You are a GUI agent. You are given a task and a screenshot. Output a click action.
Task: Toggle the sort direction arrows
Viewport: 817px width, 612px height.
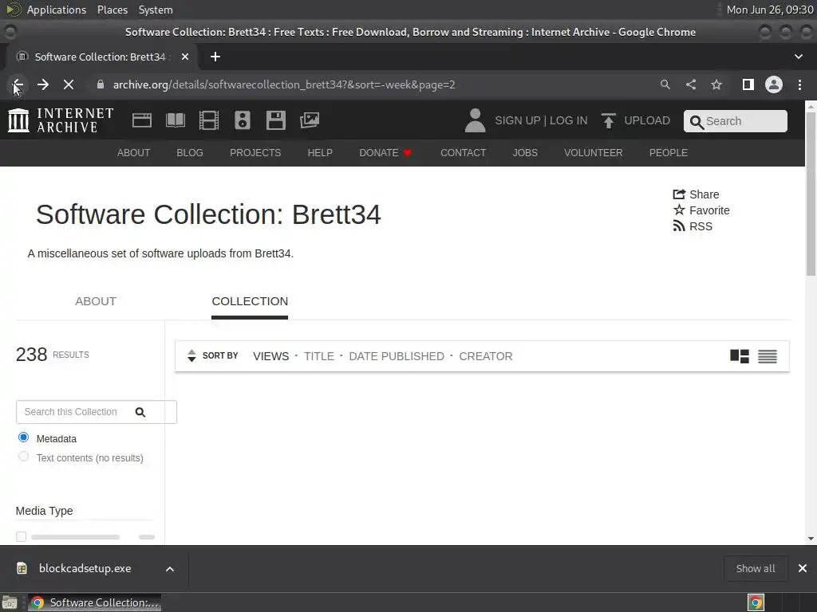tap(191, 356)
